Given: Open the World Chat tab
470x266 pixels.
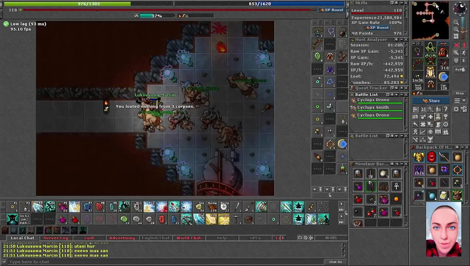Looking at the screenshot, I should click(x=188, y=238).
